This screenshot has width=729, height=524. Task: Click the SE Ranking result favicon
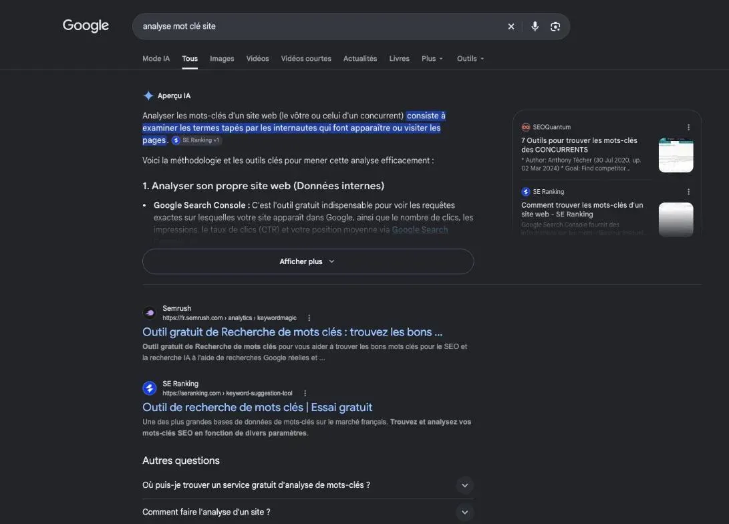(x=150, y=388)
